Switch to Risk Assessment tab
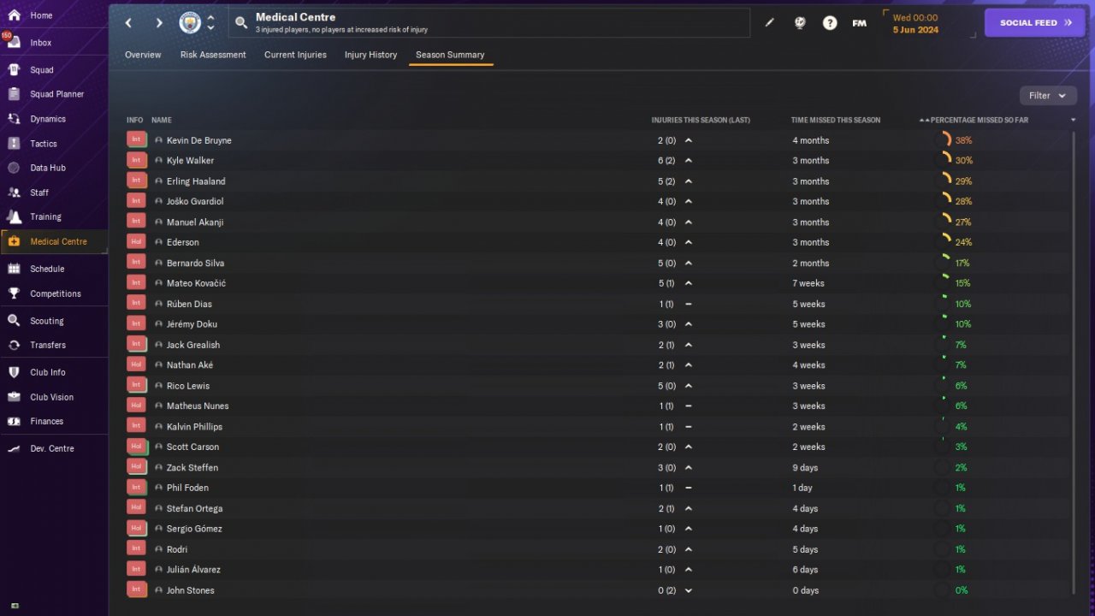The image size is (1095, 616). pos(213,55)
